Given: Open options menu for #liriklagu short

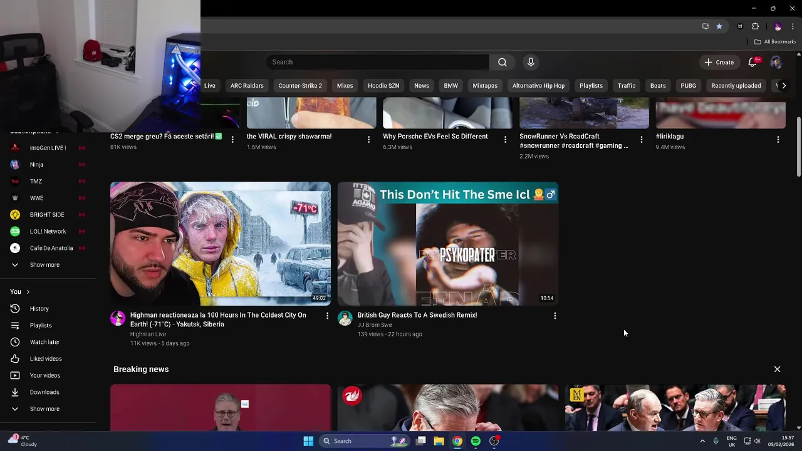Looking at the screenshot, I should tap(778, 140).
